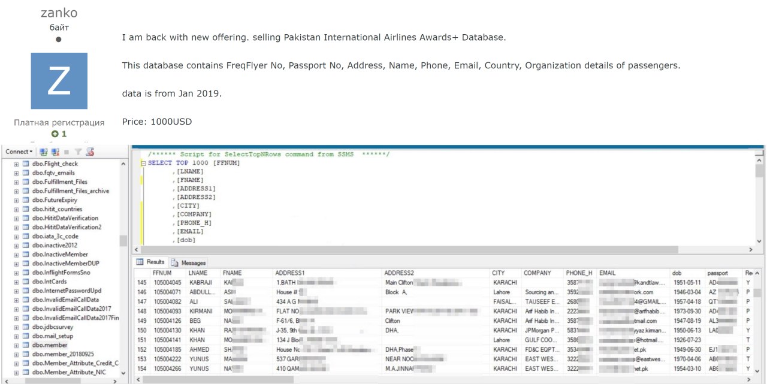Select row header 145 in results grid
Viewport: 767px width, 384px height.
pyautogui.click(x=142, y=282)
